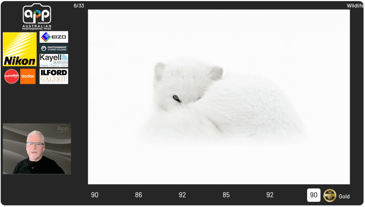Click the Ilford Galerie sponsor logo

pyautogui.click(x=54, y=76)
